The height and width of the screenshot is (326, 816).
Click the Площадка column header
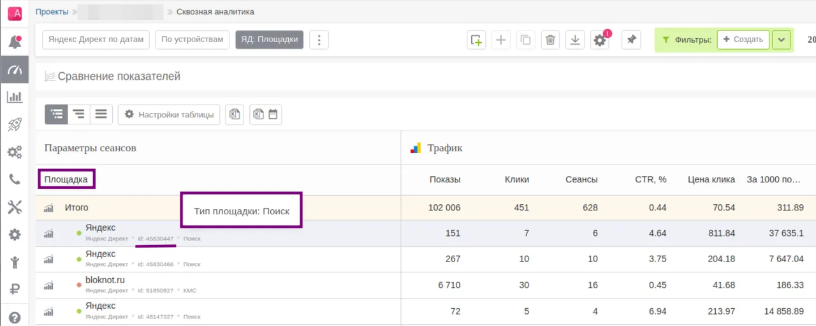[66, 179]
